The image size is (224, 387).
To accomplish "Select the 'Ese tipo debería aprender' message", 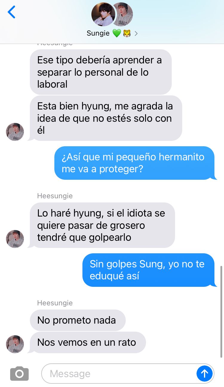I will [x=101, y=72].
